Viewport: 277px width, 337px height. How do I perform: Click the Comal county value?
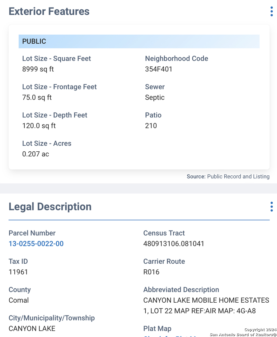pyautogui.click(x=19, y=300)
